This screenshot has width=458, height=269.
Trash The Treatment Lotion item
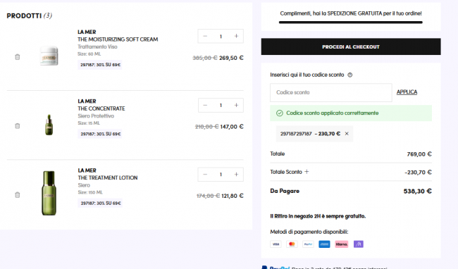pos(18,195)
